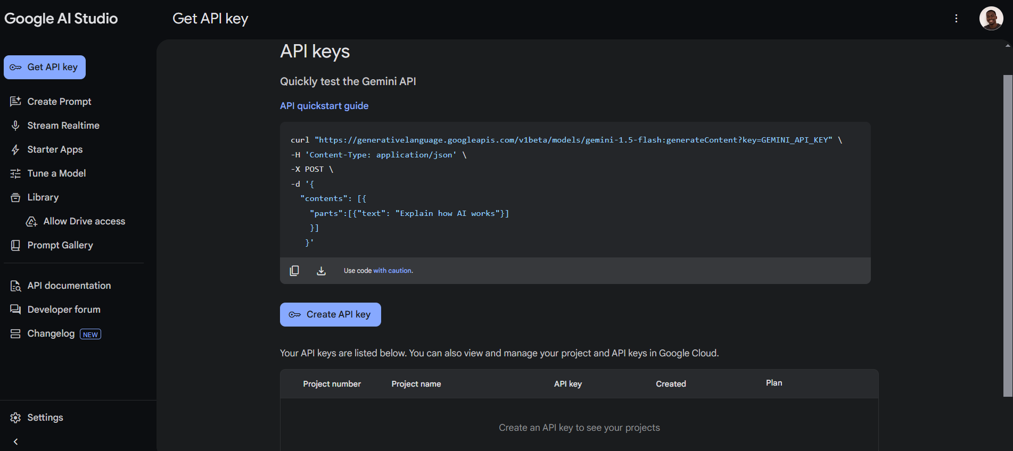Open Settings in the sidebar
The image size is (1013, 451).
tap(45, 417)
